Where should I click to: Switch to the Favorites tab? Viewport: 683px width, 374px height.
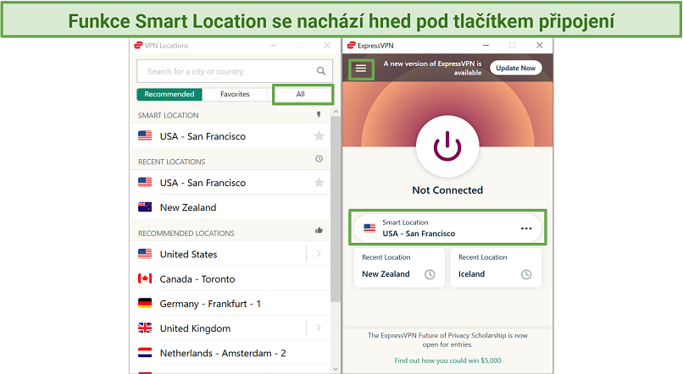(x=235, y=95)
